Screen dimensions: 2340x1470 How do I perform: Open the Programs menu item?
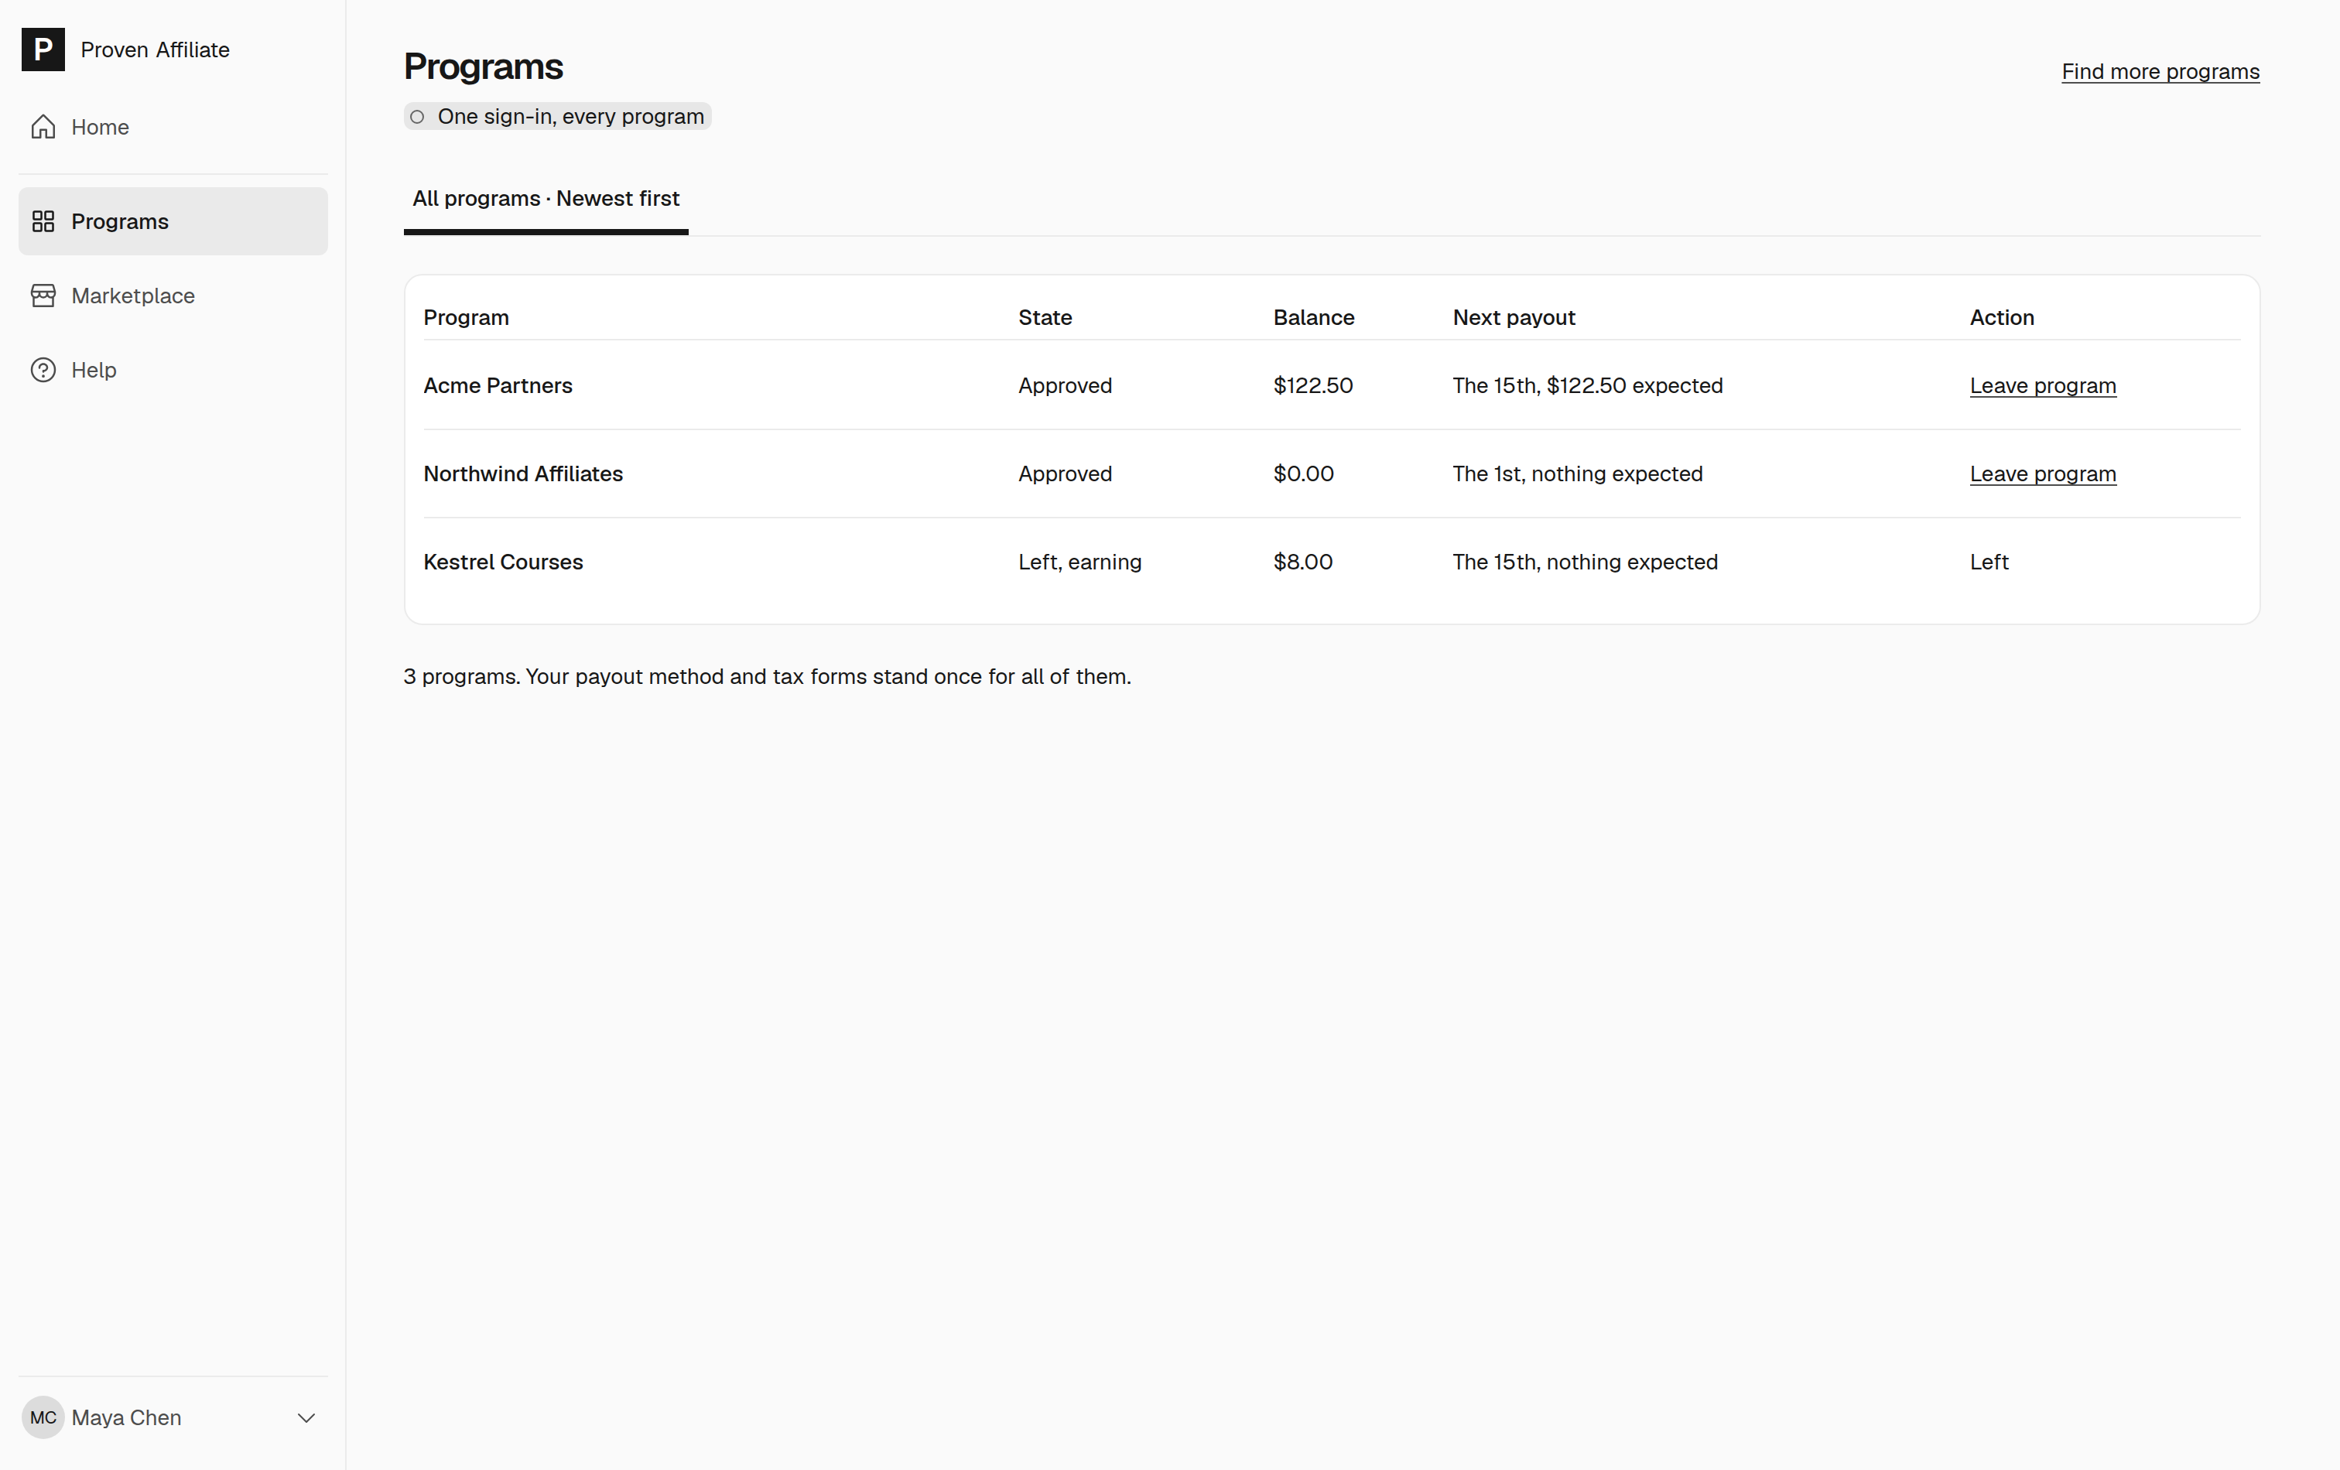click(173, 221)
